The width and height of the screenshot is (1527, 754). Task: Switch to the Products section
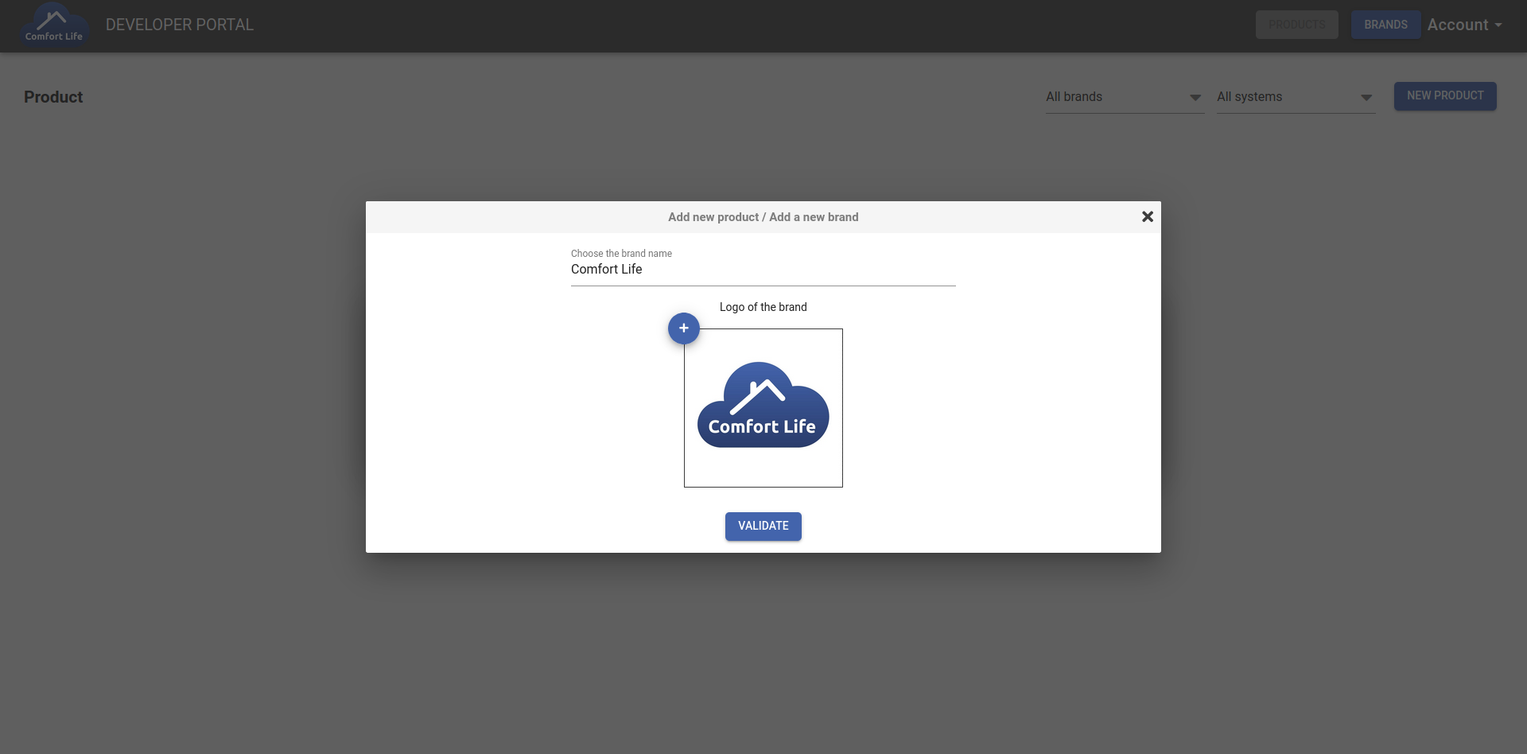1296,25
